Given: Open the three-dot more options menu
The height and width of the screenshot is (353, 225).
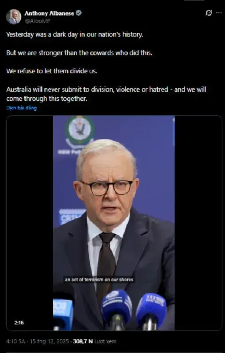Looking at the screenshot, I should [219, 13].
